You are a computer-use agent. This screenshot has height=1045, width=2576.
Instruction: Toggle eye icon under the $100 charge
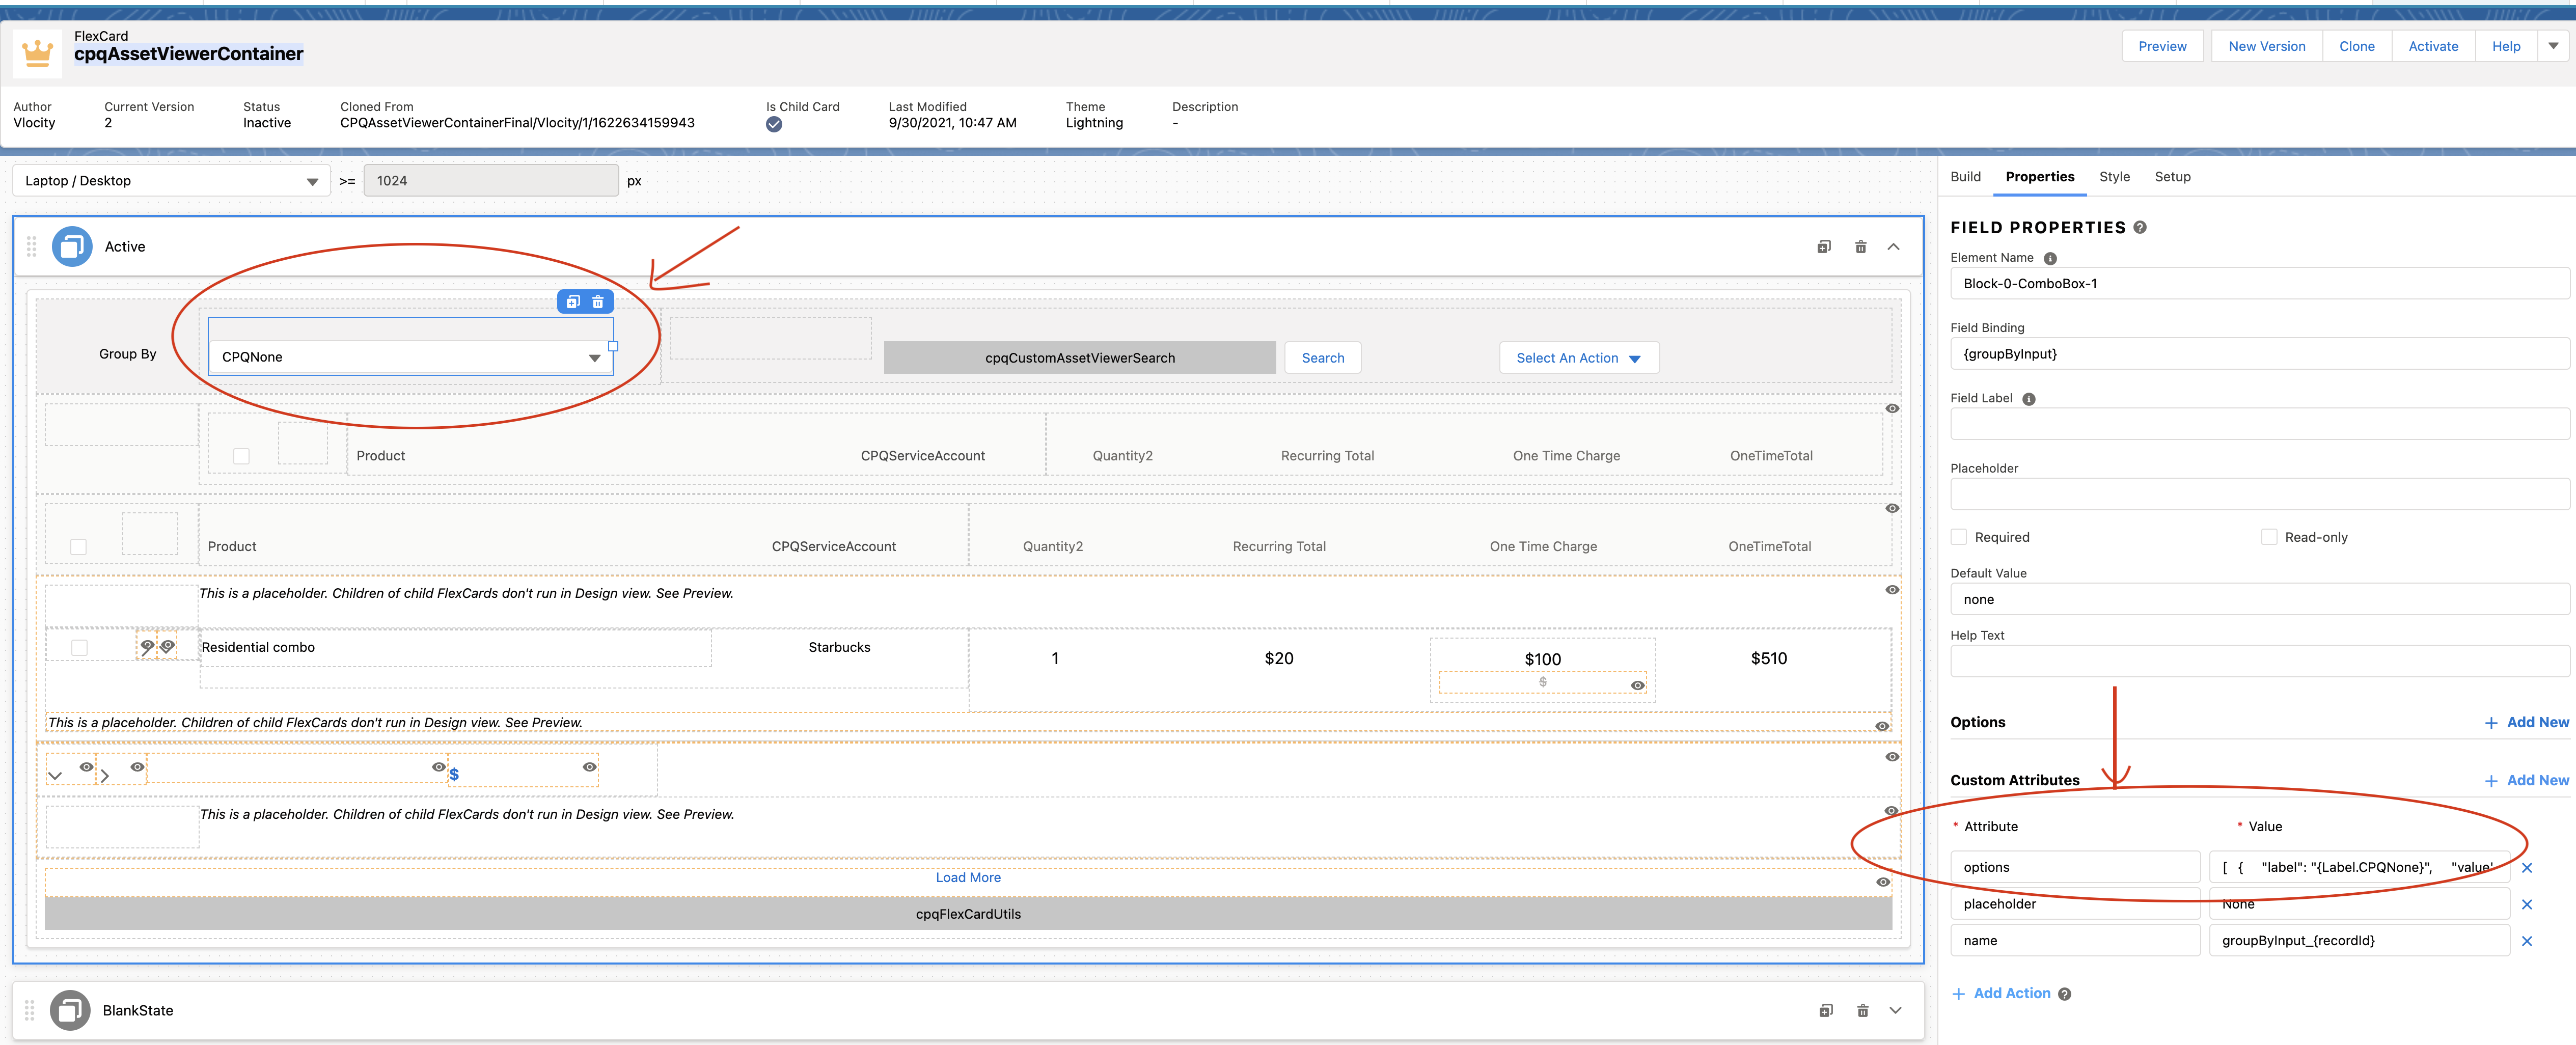pos(1637,685)
